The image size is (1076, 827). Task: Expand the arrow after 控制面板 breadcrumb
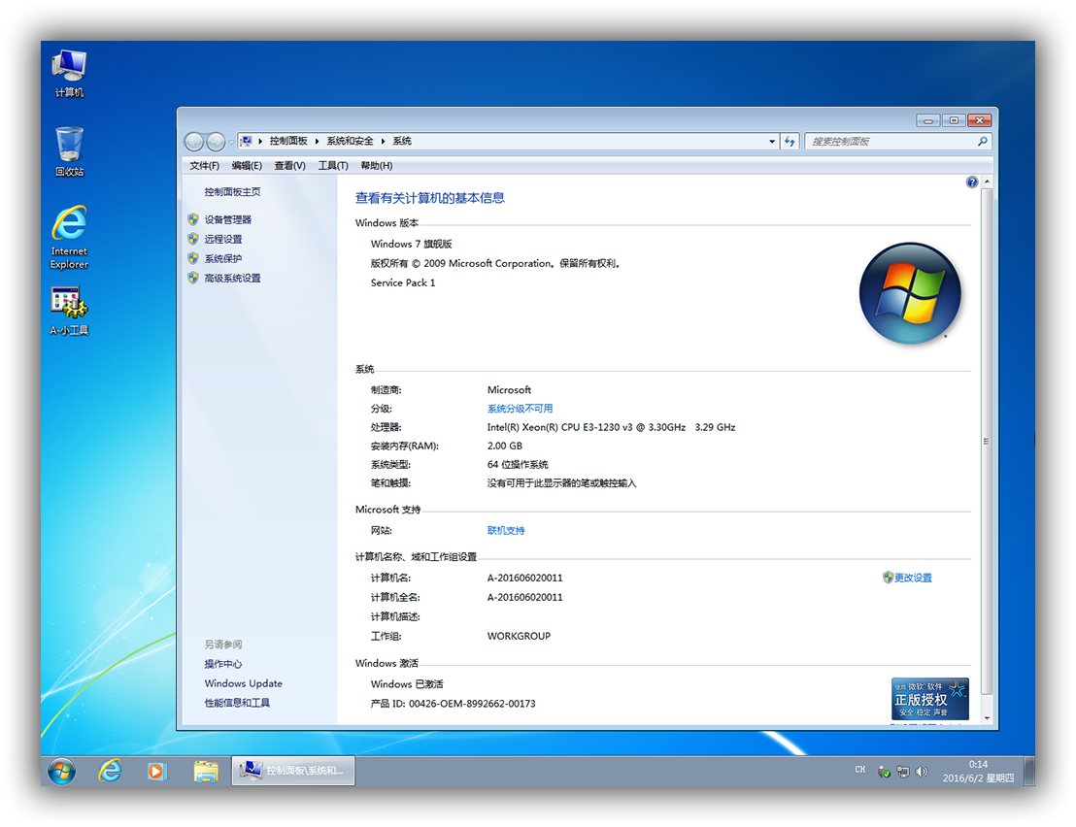(317, 142)
